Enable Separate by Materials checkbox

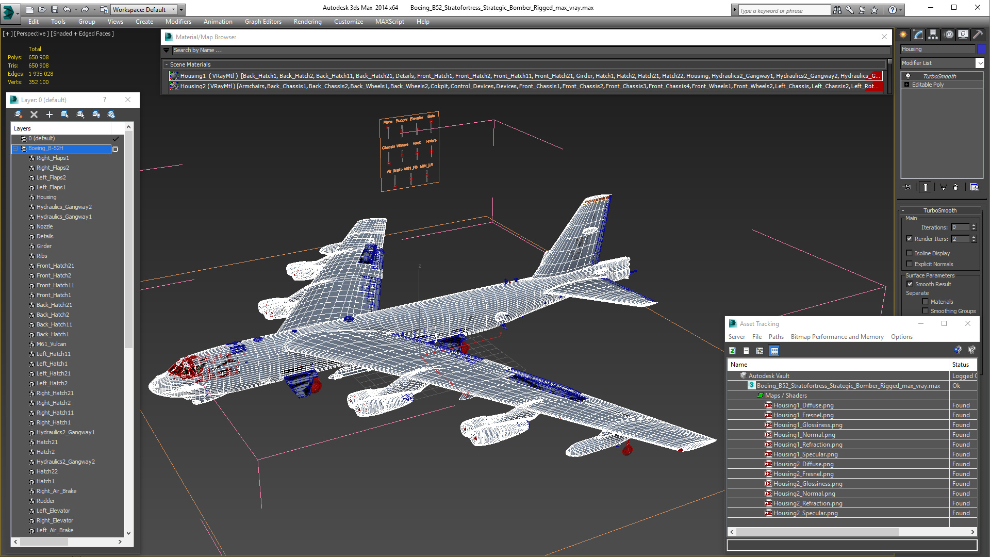pos(926,302)
